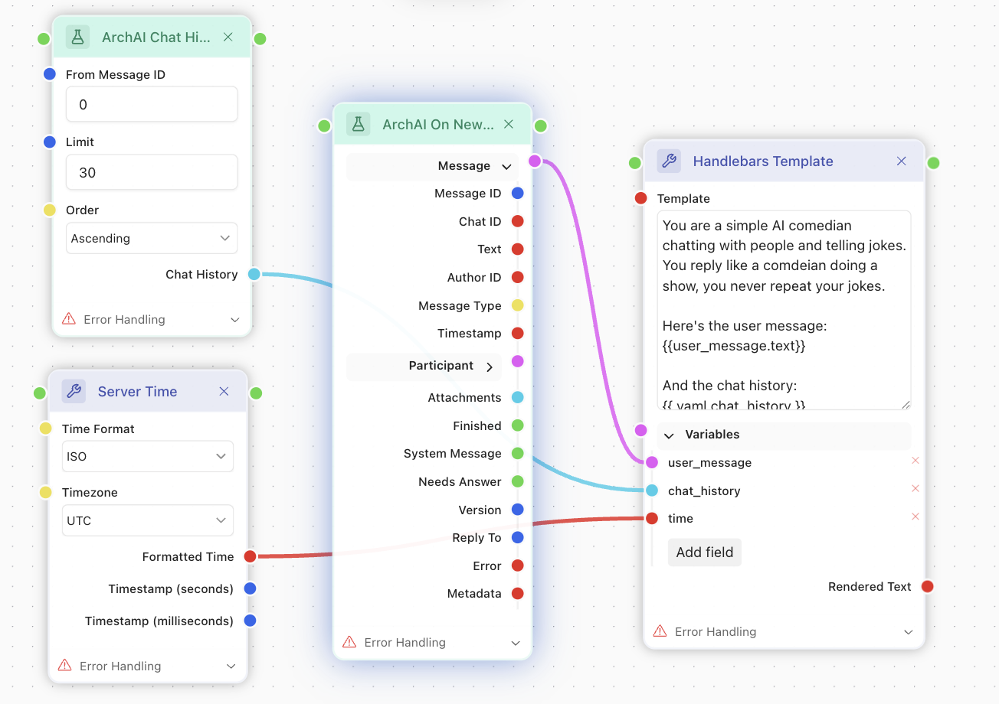Viewport: 999px width, 704px height.
Task: Click the wrench icon on Handlebars Template node
Action: [669, 161]
